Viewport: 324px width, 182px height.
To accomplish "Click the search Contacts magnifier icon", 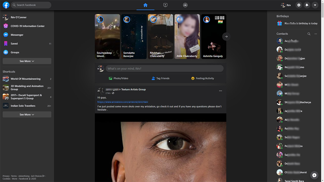I will (x=309, y=34).
